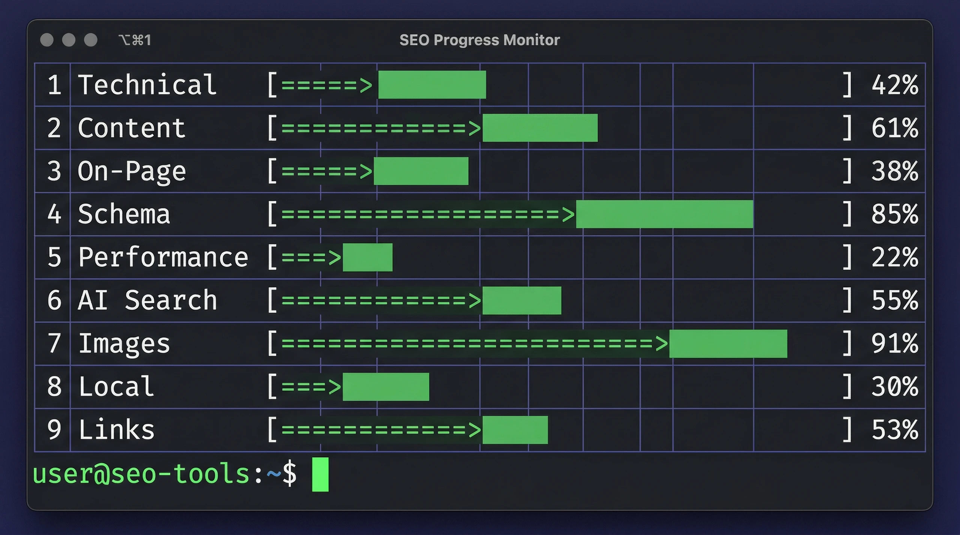
Task: Click the Images progress bar block
Action: coord(728,344)
